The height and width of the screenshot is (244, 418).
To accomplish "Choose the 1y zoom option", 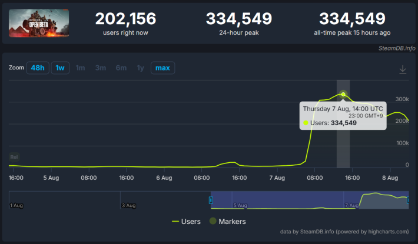I will 140,68.
